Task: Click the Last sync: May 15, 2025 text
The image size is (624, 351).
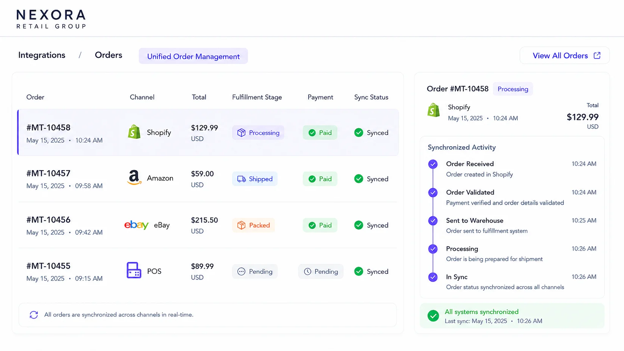Action: click(476, 321)
